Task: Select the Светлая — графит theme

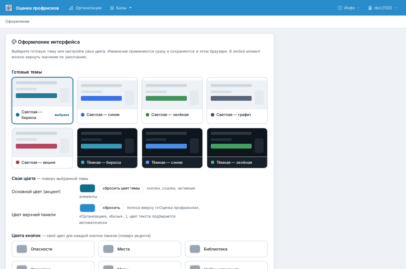Action: pos(237,100)
